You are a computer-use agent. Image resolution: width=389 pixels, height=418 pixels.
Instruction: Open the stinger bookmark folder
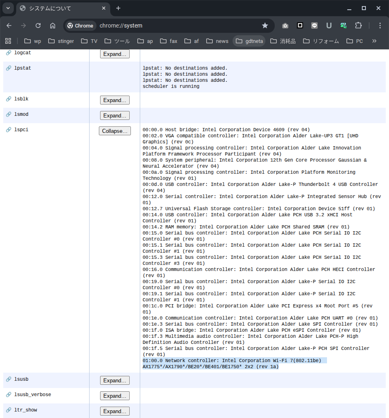[61, 41]
